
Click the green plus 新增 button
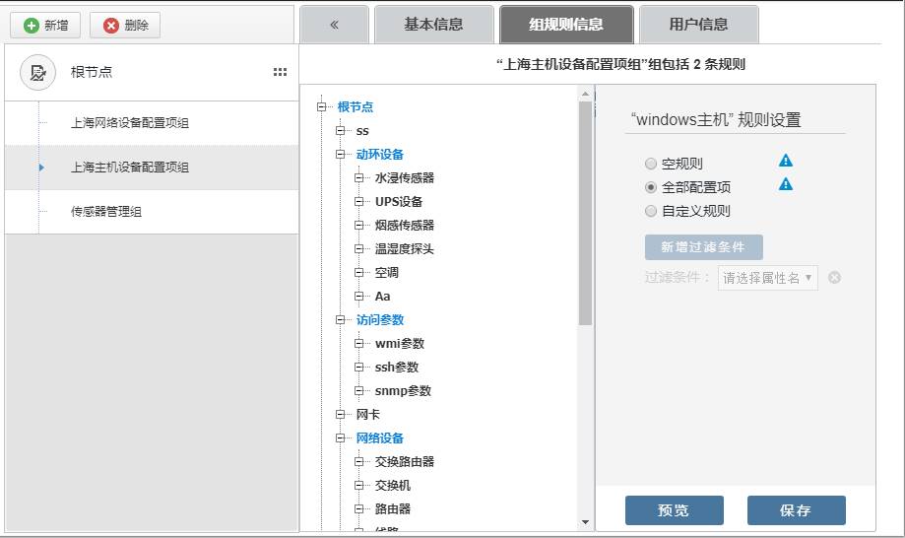45,26
